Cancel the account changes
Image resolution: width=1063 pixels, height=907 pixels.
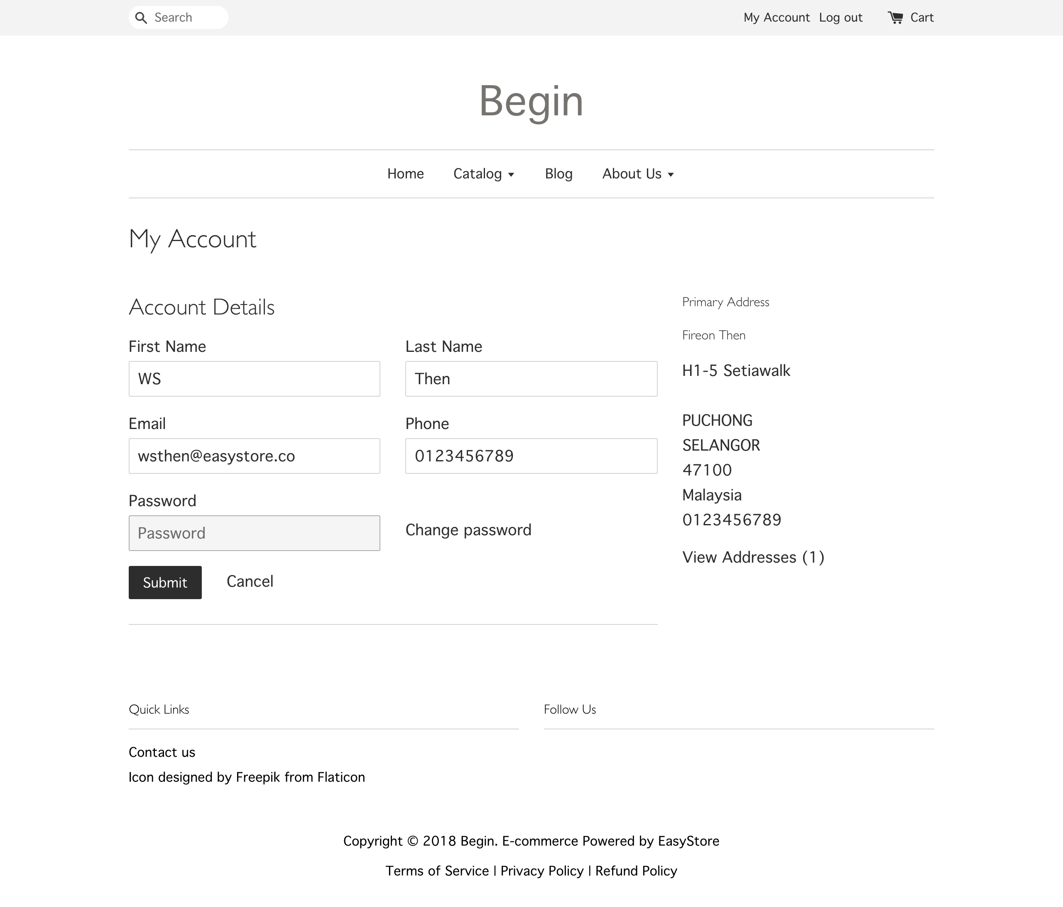pos(250,581)
